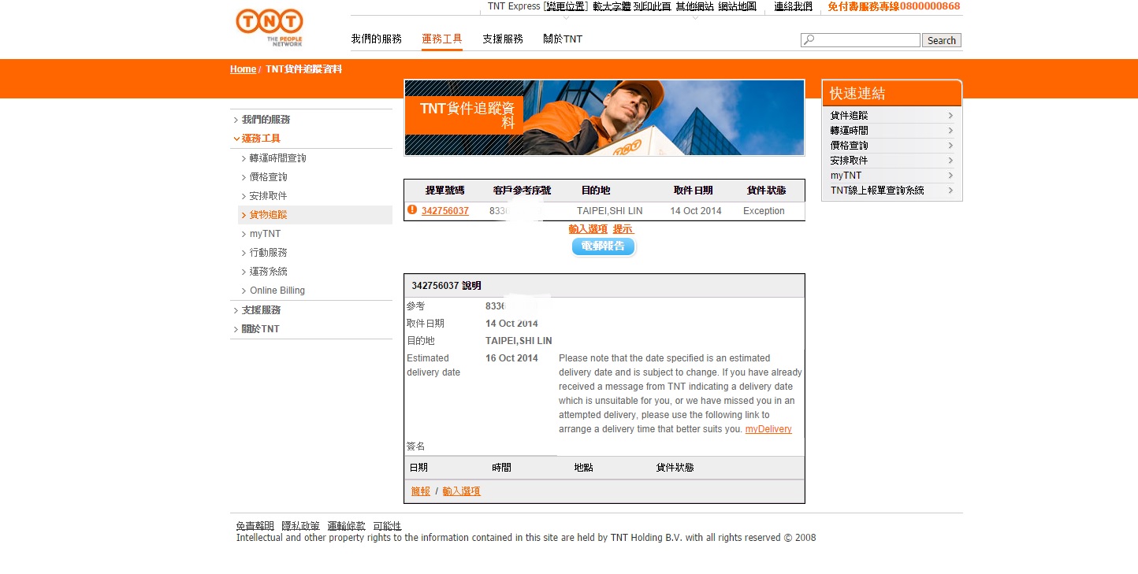Select 轉運時間查詢 in the sidebar
Viewport: 1138px width, 574px height.
point(277,158)
